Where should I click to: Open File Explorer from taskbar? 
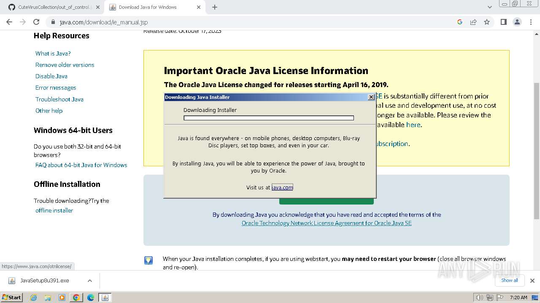click(48, 298)
